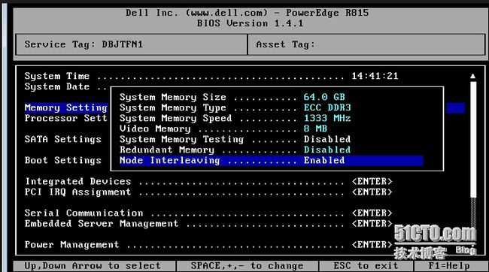Click the SPACE,+,- to change hint
Viewport: 489px width, 272px height.
click(x=247, y=266)
